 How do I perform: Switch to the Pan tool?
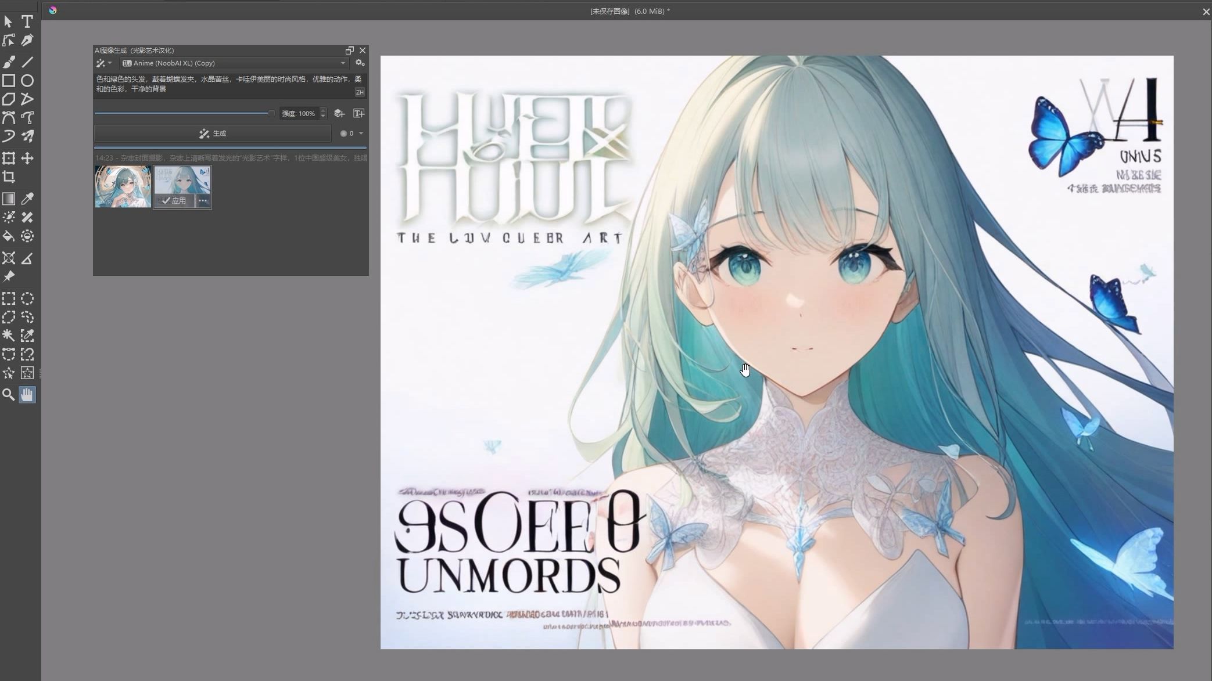coord(27,395)
